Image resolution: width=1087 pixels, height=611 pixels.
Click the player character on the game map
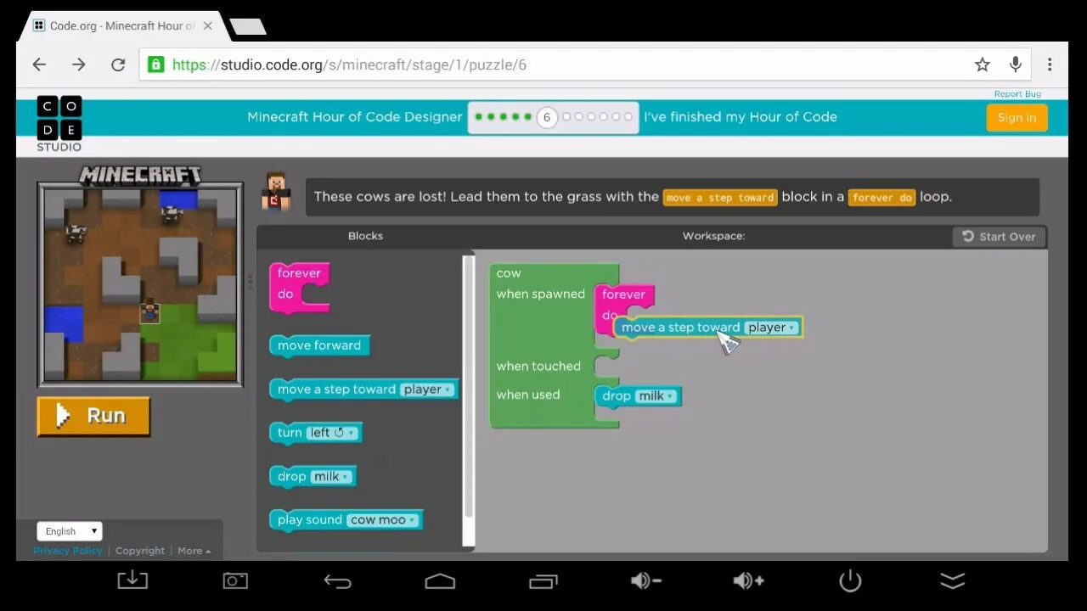pyautogui.click(x=150, y=311)
